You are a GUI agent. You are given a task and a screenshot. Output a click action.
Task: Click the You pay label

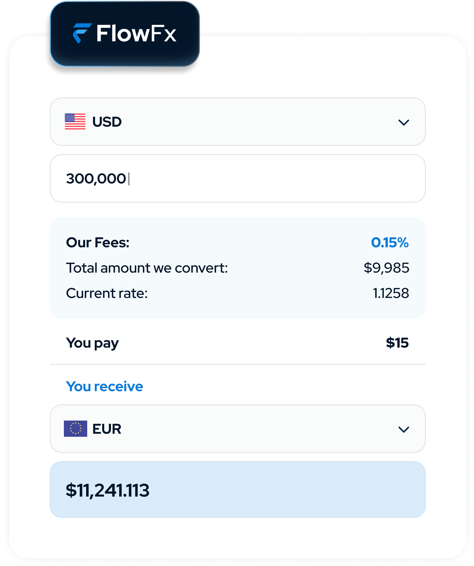(92, 343)
